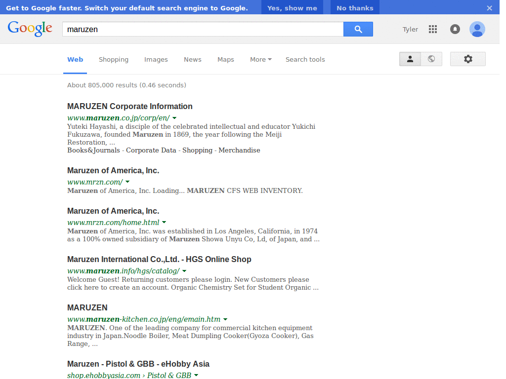Hide private results globe toggle
Screen dimensions: 506x379
[x=431, y=59]
